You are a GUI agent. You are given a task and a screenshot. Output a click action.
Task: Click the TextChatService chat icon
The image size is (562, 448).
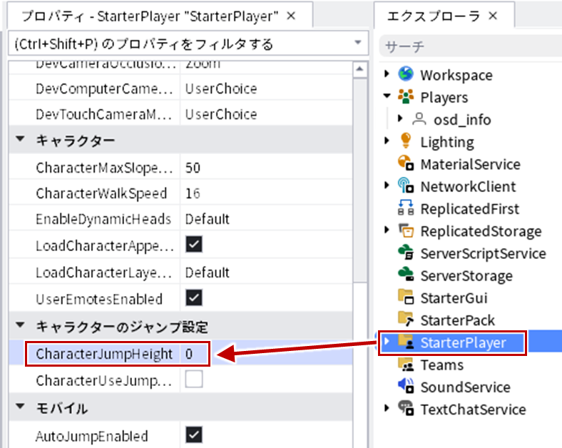(406, 408)
